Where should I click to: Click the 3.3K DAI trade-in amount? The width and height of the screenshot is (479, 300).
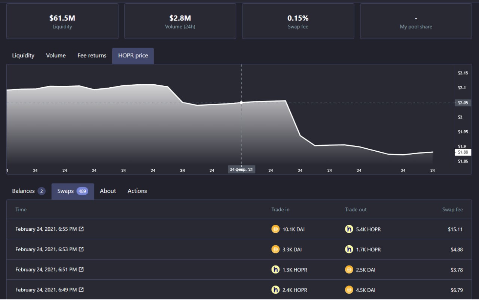pos(292,249)
